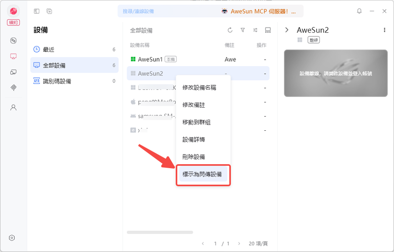Click the Awe remark of AweSun1
The image size is (394, 252).
pyautogui.click(x=230, y=59)
